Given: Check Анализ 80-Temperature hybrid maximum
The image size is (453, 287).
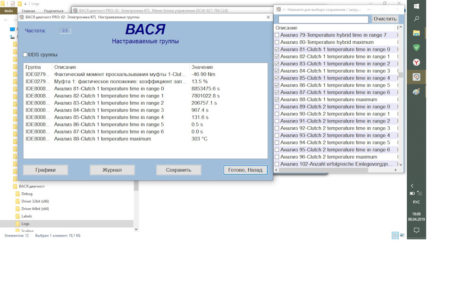Looking at the screenshot, I should [x=277, y=42].
